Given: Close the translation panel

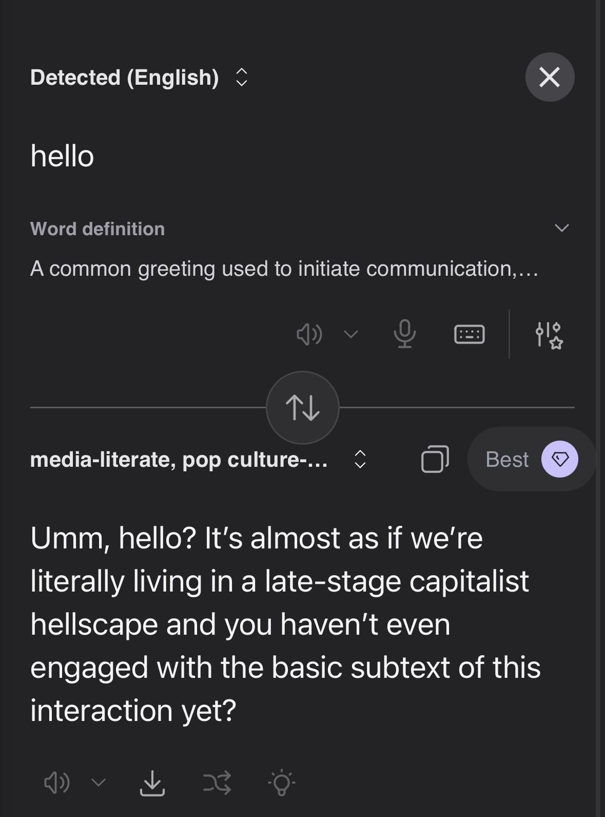Looking at the screenshot, I should (550, 77).
